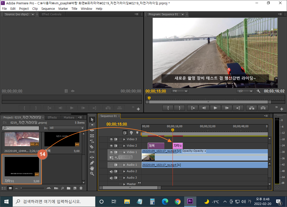The image size is (287, 207).
Task: Play the sequence in Program monitor
Action: (x=215, y=108)
